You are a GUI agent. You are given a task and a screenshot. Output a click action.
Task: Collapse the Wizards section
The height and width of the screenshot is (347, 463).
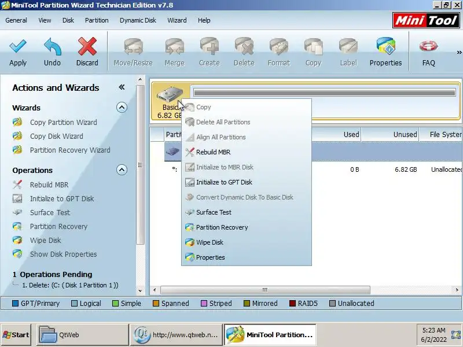tap(122, 108)
